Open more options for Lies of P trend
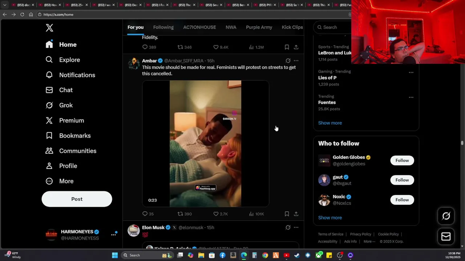 pos(411,72)
